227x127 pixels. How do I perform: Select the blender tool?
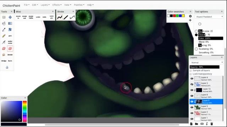pyautogui.click(x=10, y=55)
